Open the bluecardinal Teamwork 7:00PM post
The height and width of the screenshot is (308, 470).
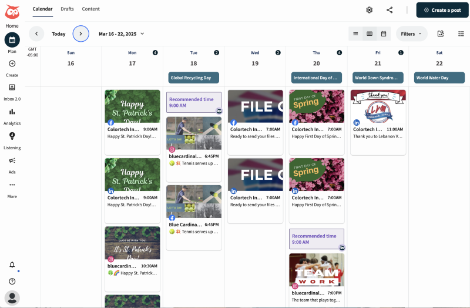point(317,280)
